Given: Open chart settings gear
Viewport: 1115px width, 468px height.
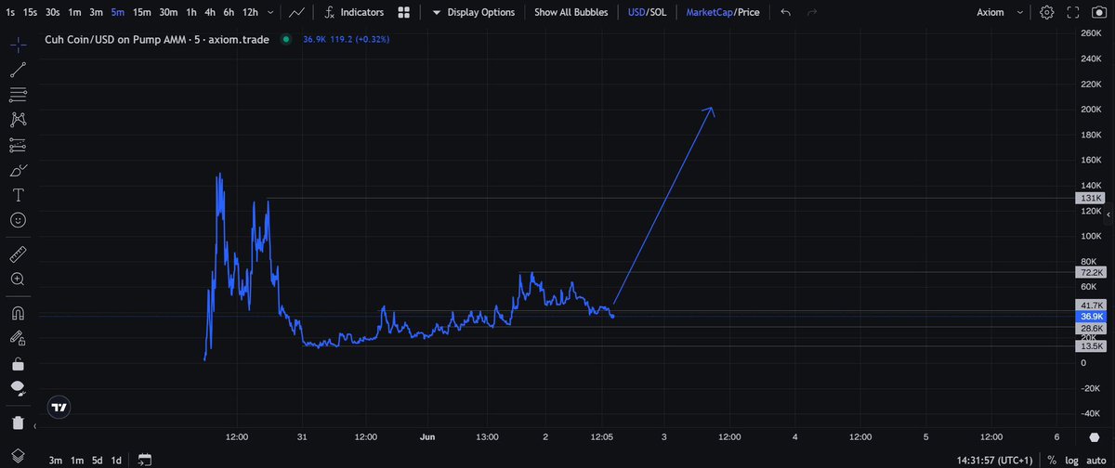Looking at the screenshot, I should coord(1047,12).
